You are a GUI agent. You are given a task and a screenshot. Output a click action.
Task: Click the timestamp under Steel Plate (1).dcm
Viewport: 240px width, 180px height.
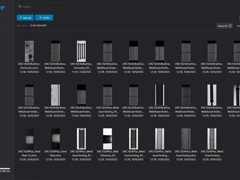29,159
